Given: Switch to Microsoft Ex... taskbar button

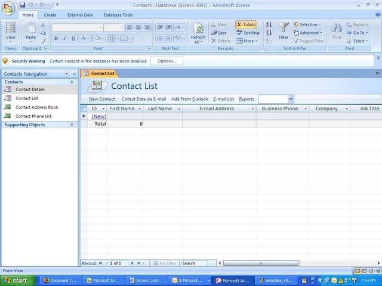Looking at the screenshot, I should [103, 281].
